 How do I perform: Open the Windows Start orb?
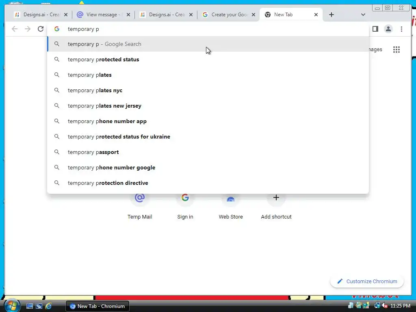11,305
